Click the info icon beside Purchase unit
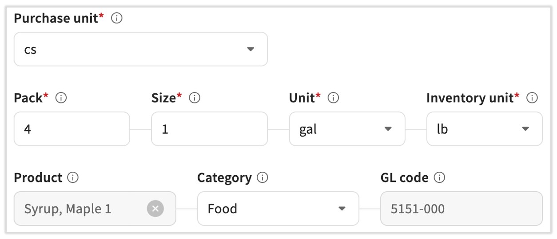 click(117, 19)
